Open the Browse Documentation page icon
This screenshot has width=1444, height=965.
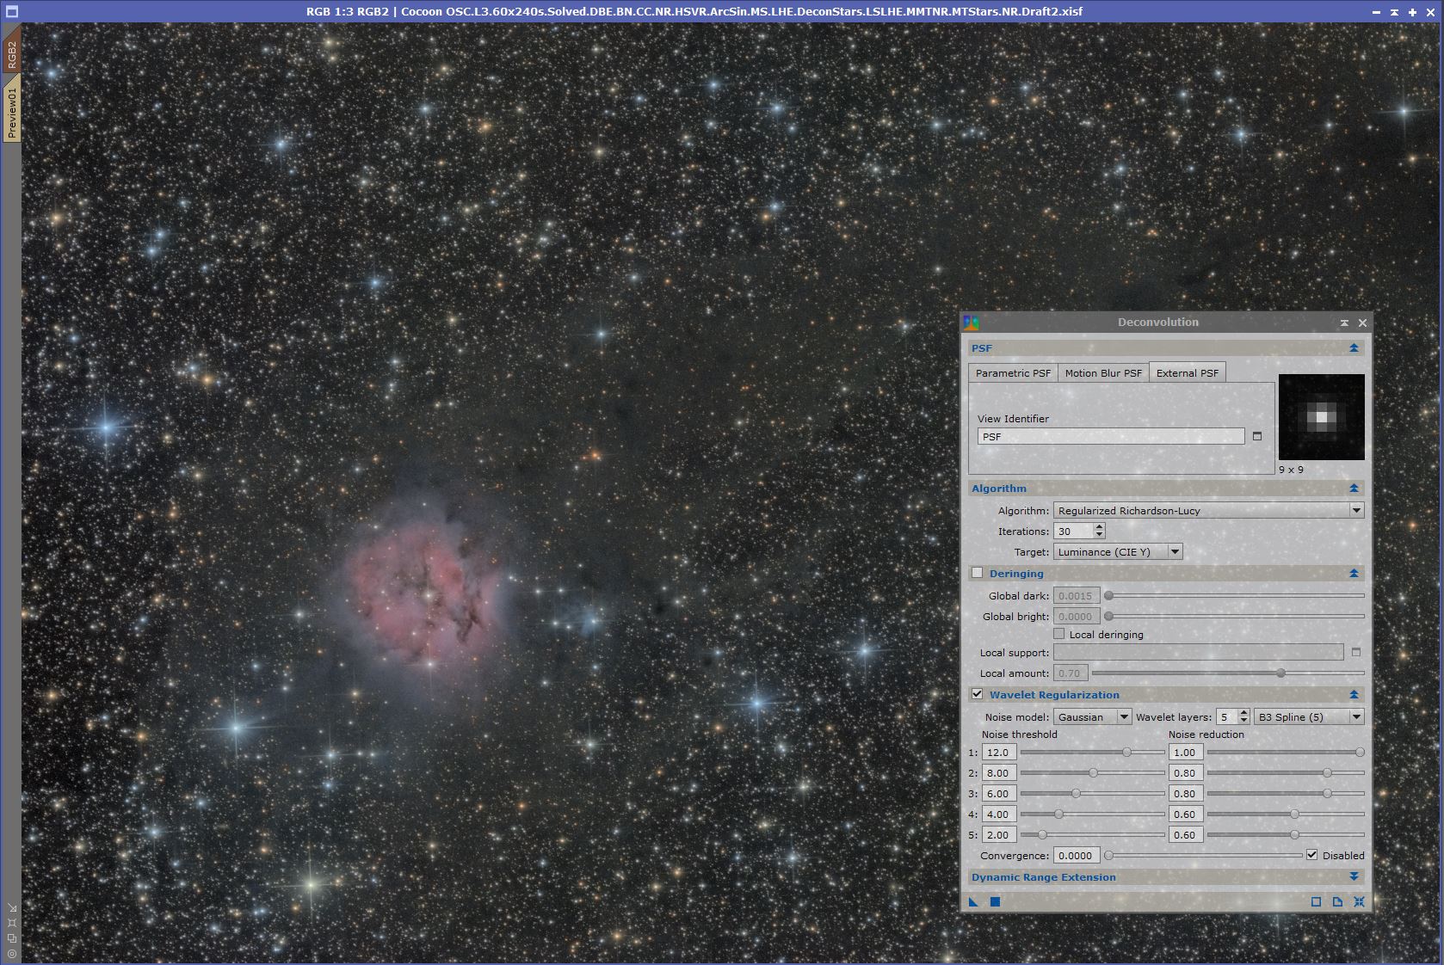coord(1337,901)
